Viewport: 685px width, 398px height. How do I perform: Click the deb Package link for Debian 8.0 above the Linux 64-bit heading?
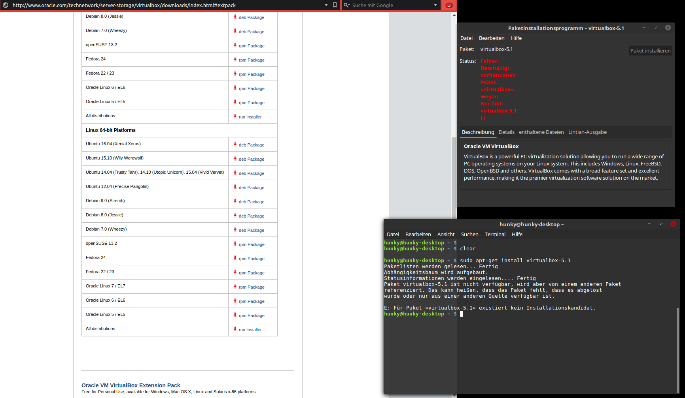tap(252, 17)
